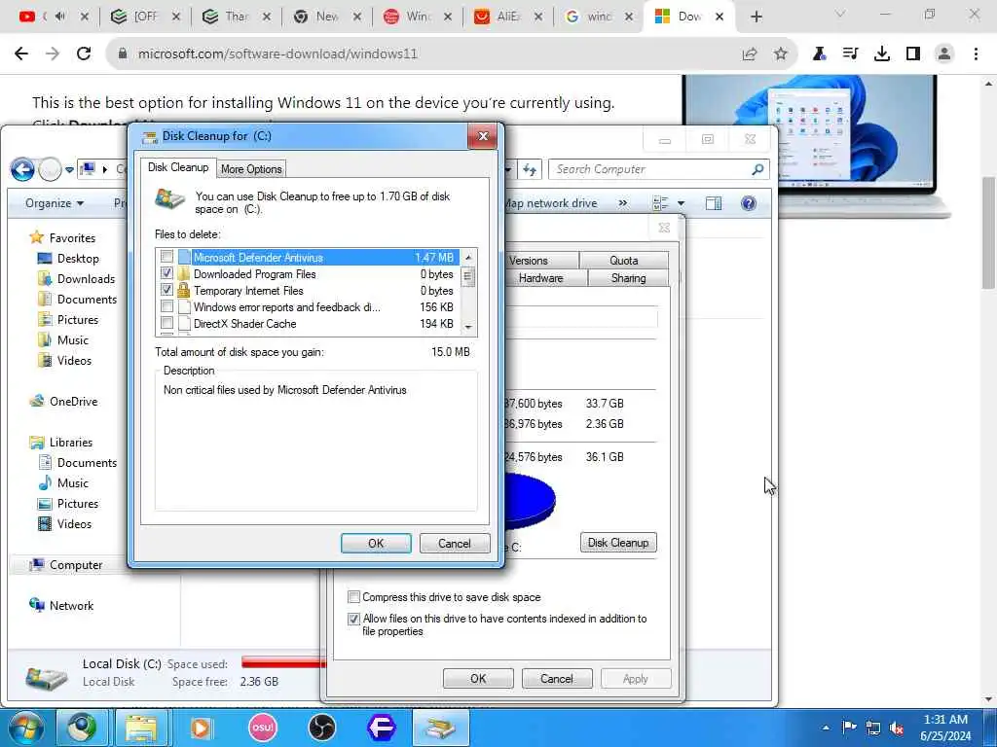Uncheck Downloaded Program Files

click(x=166, y=273)
